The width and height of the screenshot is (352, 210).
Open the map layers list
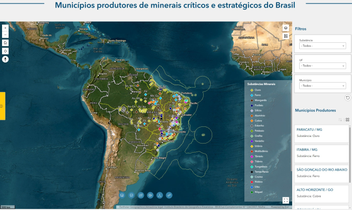click(286, 28)
